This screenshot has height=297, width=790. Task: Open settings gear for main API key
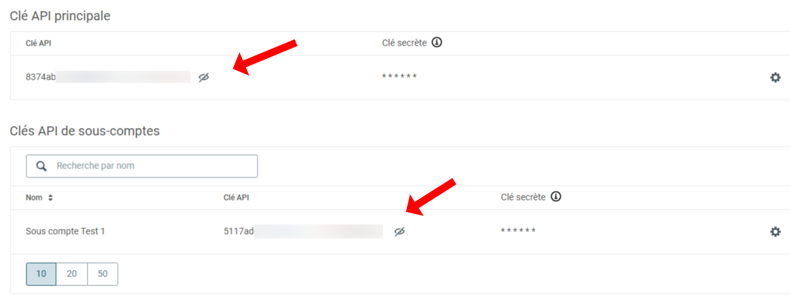pyautogui.click(x=775, y=77)
